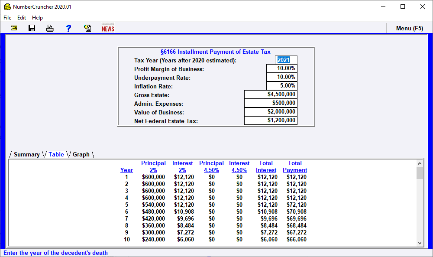Select the Table tab
The height and width of the screenshot is (257, 433).
[56, 154]
